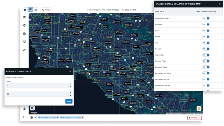Click the Undo button
This screenshot has height=126, width=224.
[46, 10]
